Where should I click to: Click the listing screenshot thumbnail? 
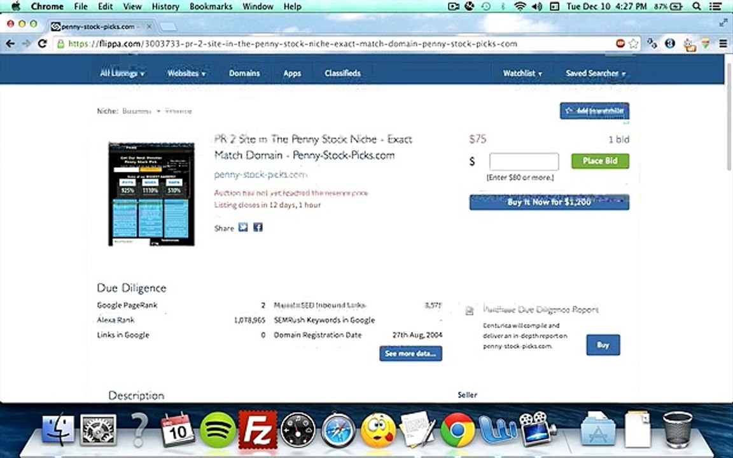coord(151,194)
